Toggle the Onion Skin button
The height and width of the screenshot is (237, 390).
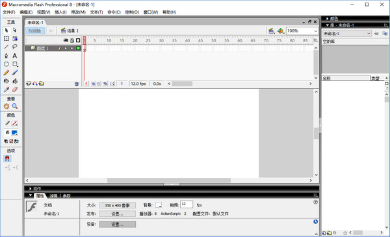pos(93,84)
